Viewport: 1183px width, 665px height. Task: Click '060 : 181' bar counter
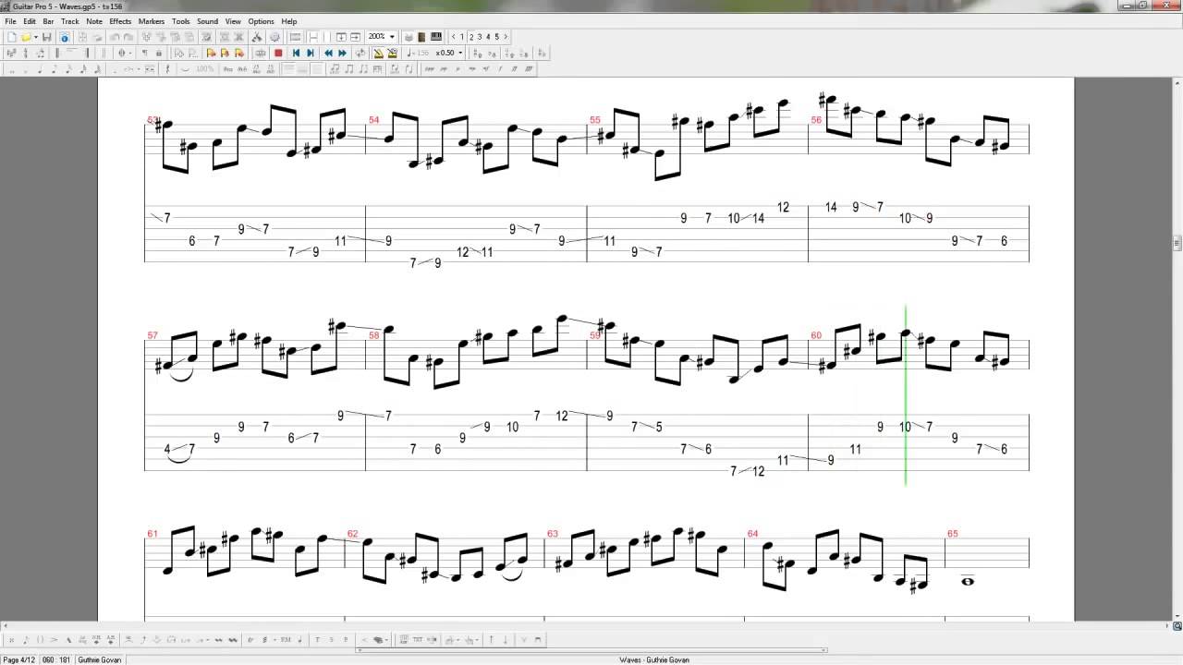tap(58, 659)
